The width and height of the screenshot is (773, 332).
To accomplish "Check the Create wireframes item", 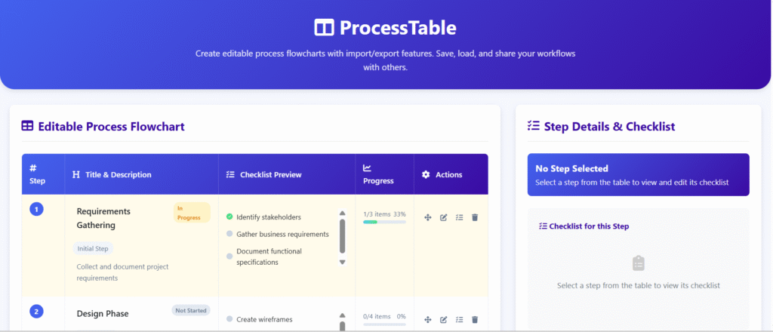I will (x=229, y=319).
